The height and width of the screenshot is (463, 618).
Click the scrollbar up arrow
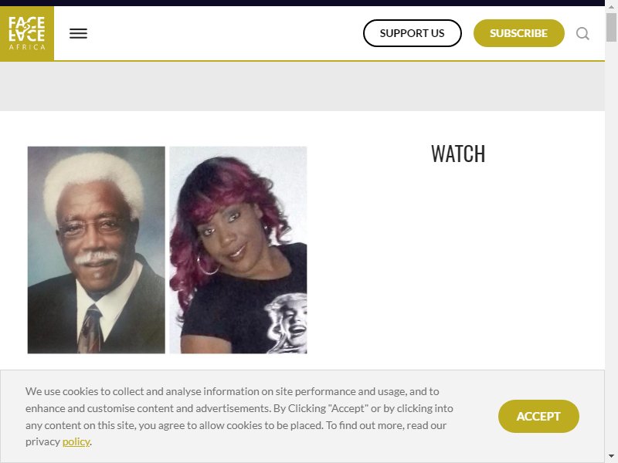[x=611, y=7]
